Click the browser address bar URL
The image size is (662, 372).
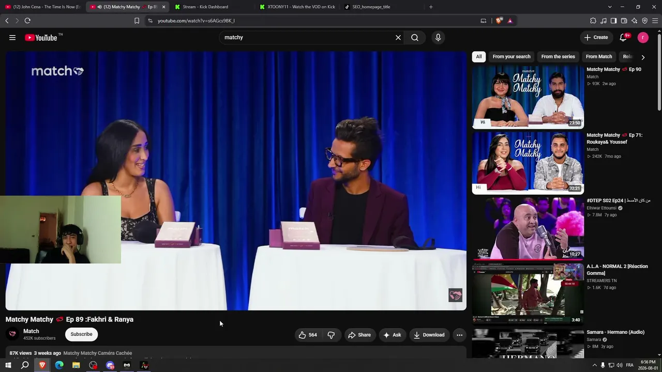[196, 21]
